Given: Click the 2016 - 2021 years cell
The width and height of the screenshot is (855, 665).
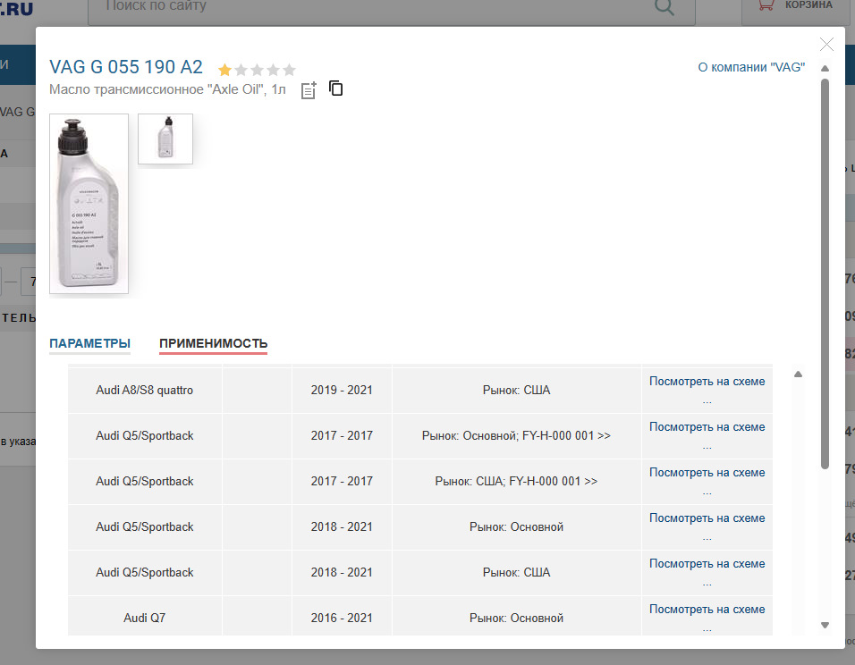Looking at the screenshot, I should tap(342, 618).
